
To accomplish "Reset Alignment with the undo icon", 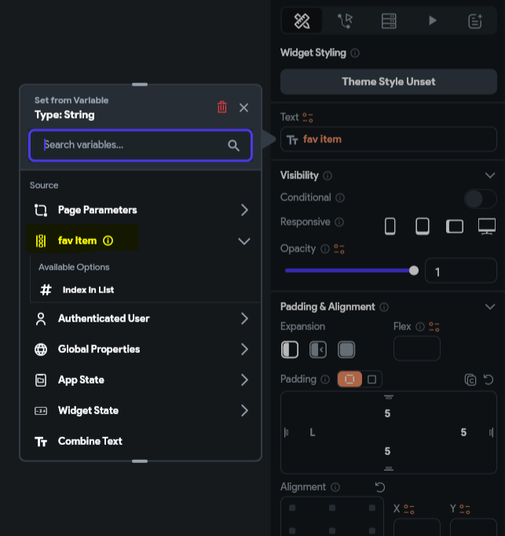I will coord(380,486).
